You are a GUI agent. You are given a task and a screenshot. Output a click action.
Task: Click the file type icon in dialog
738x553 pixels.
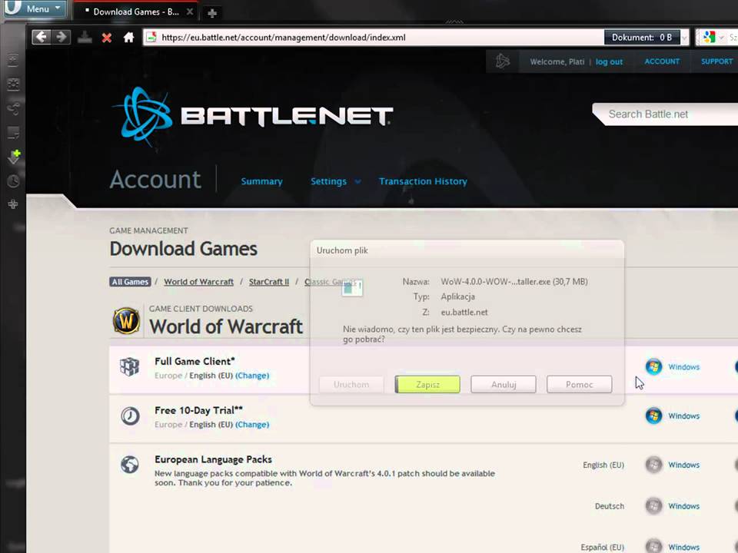(x=352, y=288)
